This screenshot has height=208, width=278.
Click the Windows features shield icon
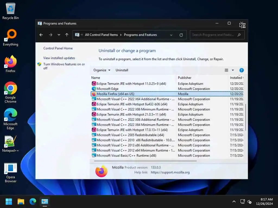(x=39, y=64)
